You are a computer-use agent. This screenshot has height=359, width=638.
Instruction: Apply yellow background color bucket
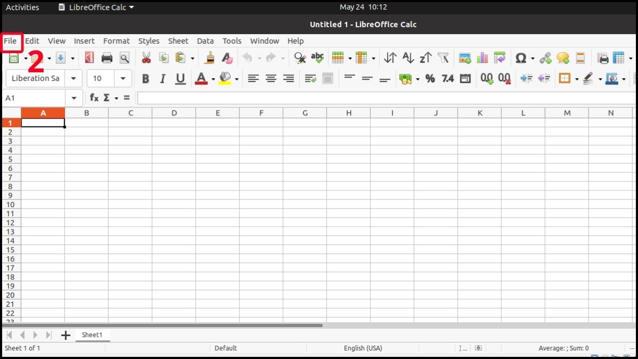(x=225, y=79)
